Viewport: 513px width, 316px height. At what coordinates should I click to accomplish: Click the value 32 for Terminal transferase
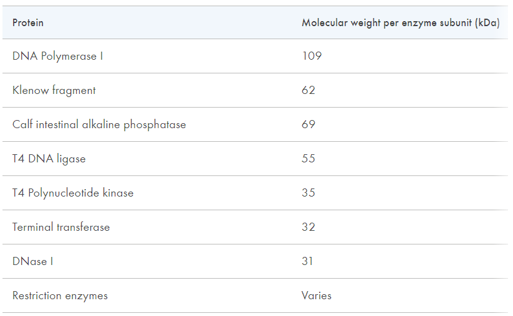pos(308,227)
